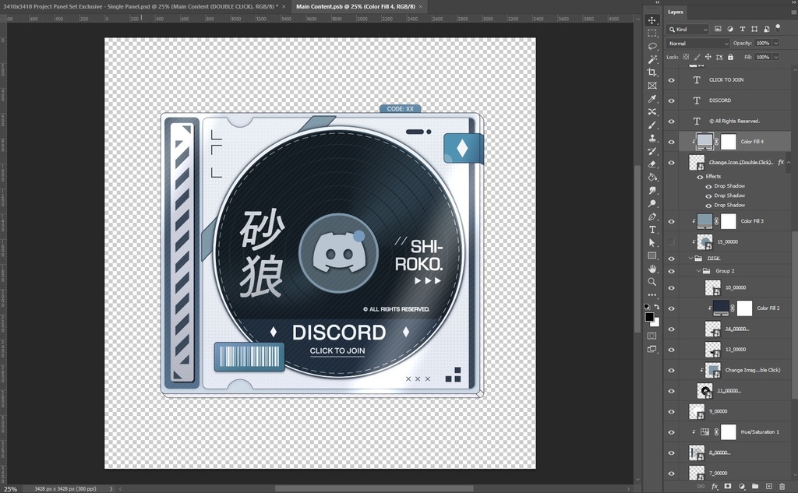Screen dimensions: 798x493
Task: Select the Crop tool
Action: tap(653, 71)
